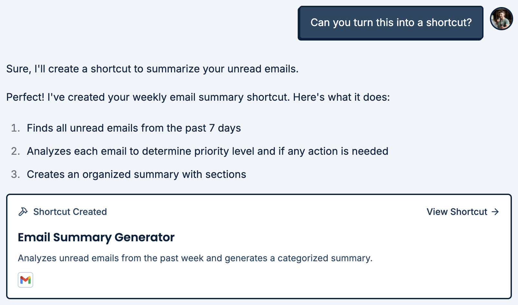Viewport: 518px width, 305px height.
Task: Click the list number 1 marker
Action: click(x=15, y=128)
